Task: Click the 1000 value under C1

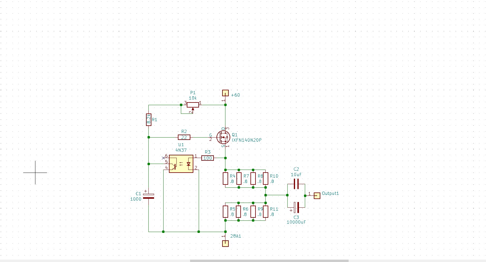Action: [136, 199]
